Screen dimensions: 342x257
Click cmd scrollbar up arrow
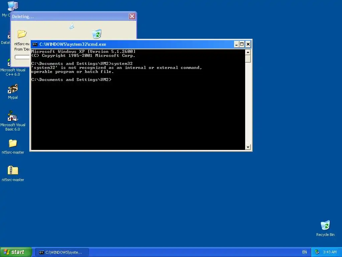[x=248, y=52]
